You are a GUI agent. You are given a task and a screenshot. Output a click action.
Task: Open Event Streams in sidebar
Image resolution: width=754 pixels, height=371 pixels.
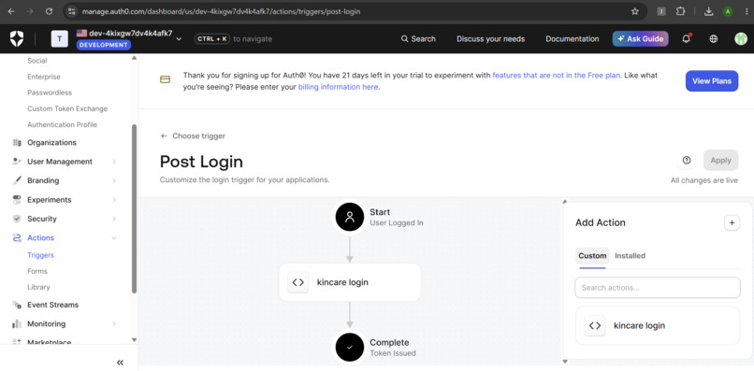53,305
